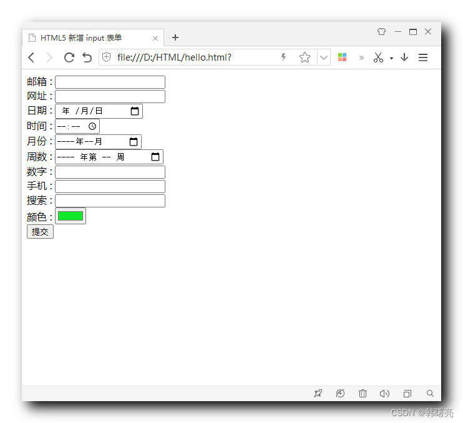Click the 提交 submit button
The image size is (463, 423).
40,232
